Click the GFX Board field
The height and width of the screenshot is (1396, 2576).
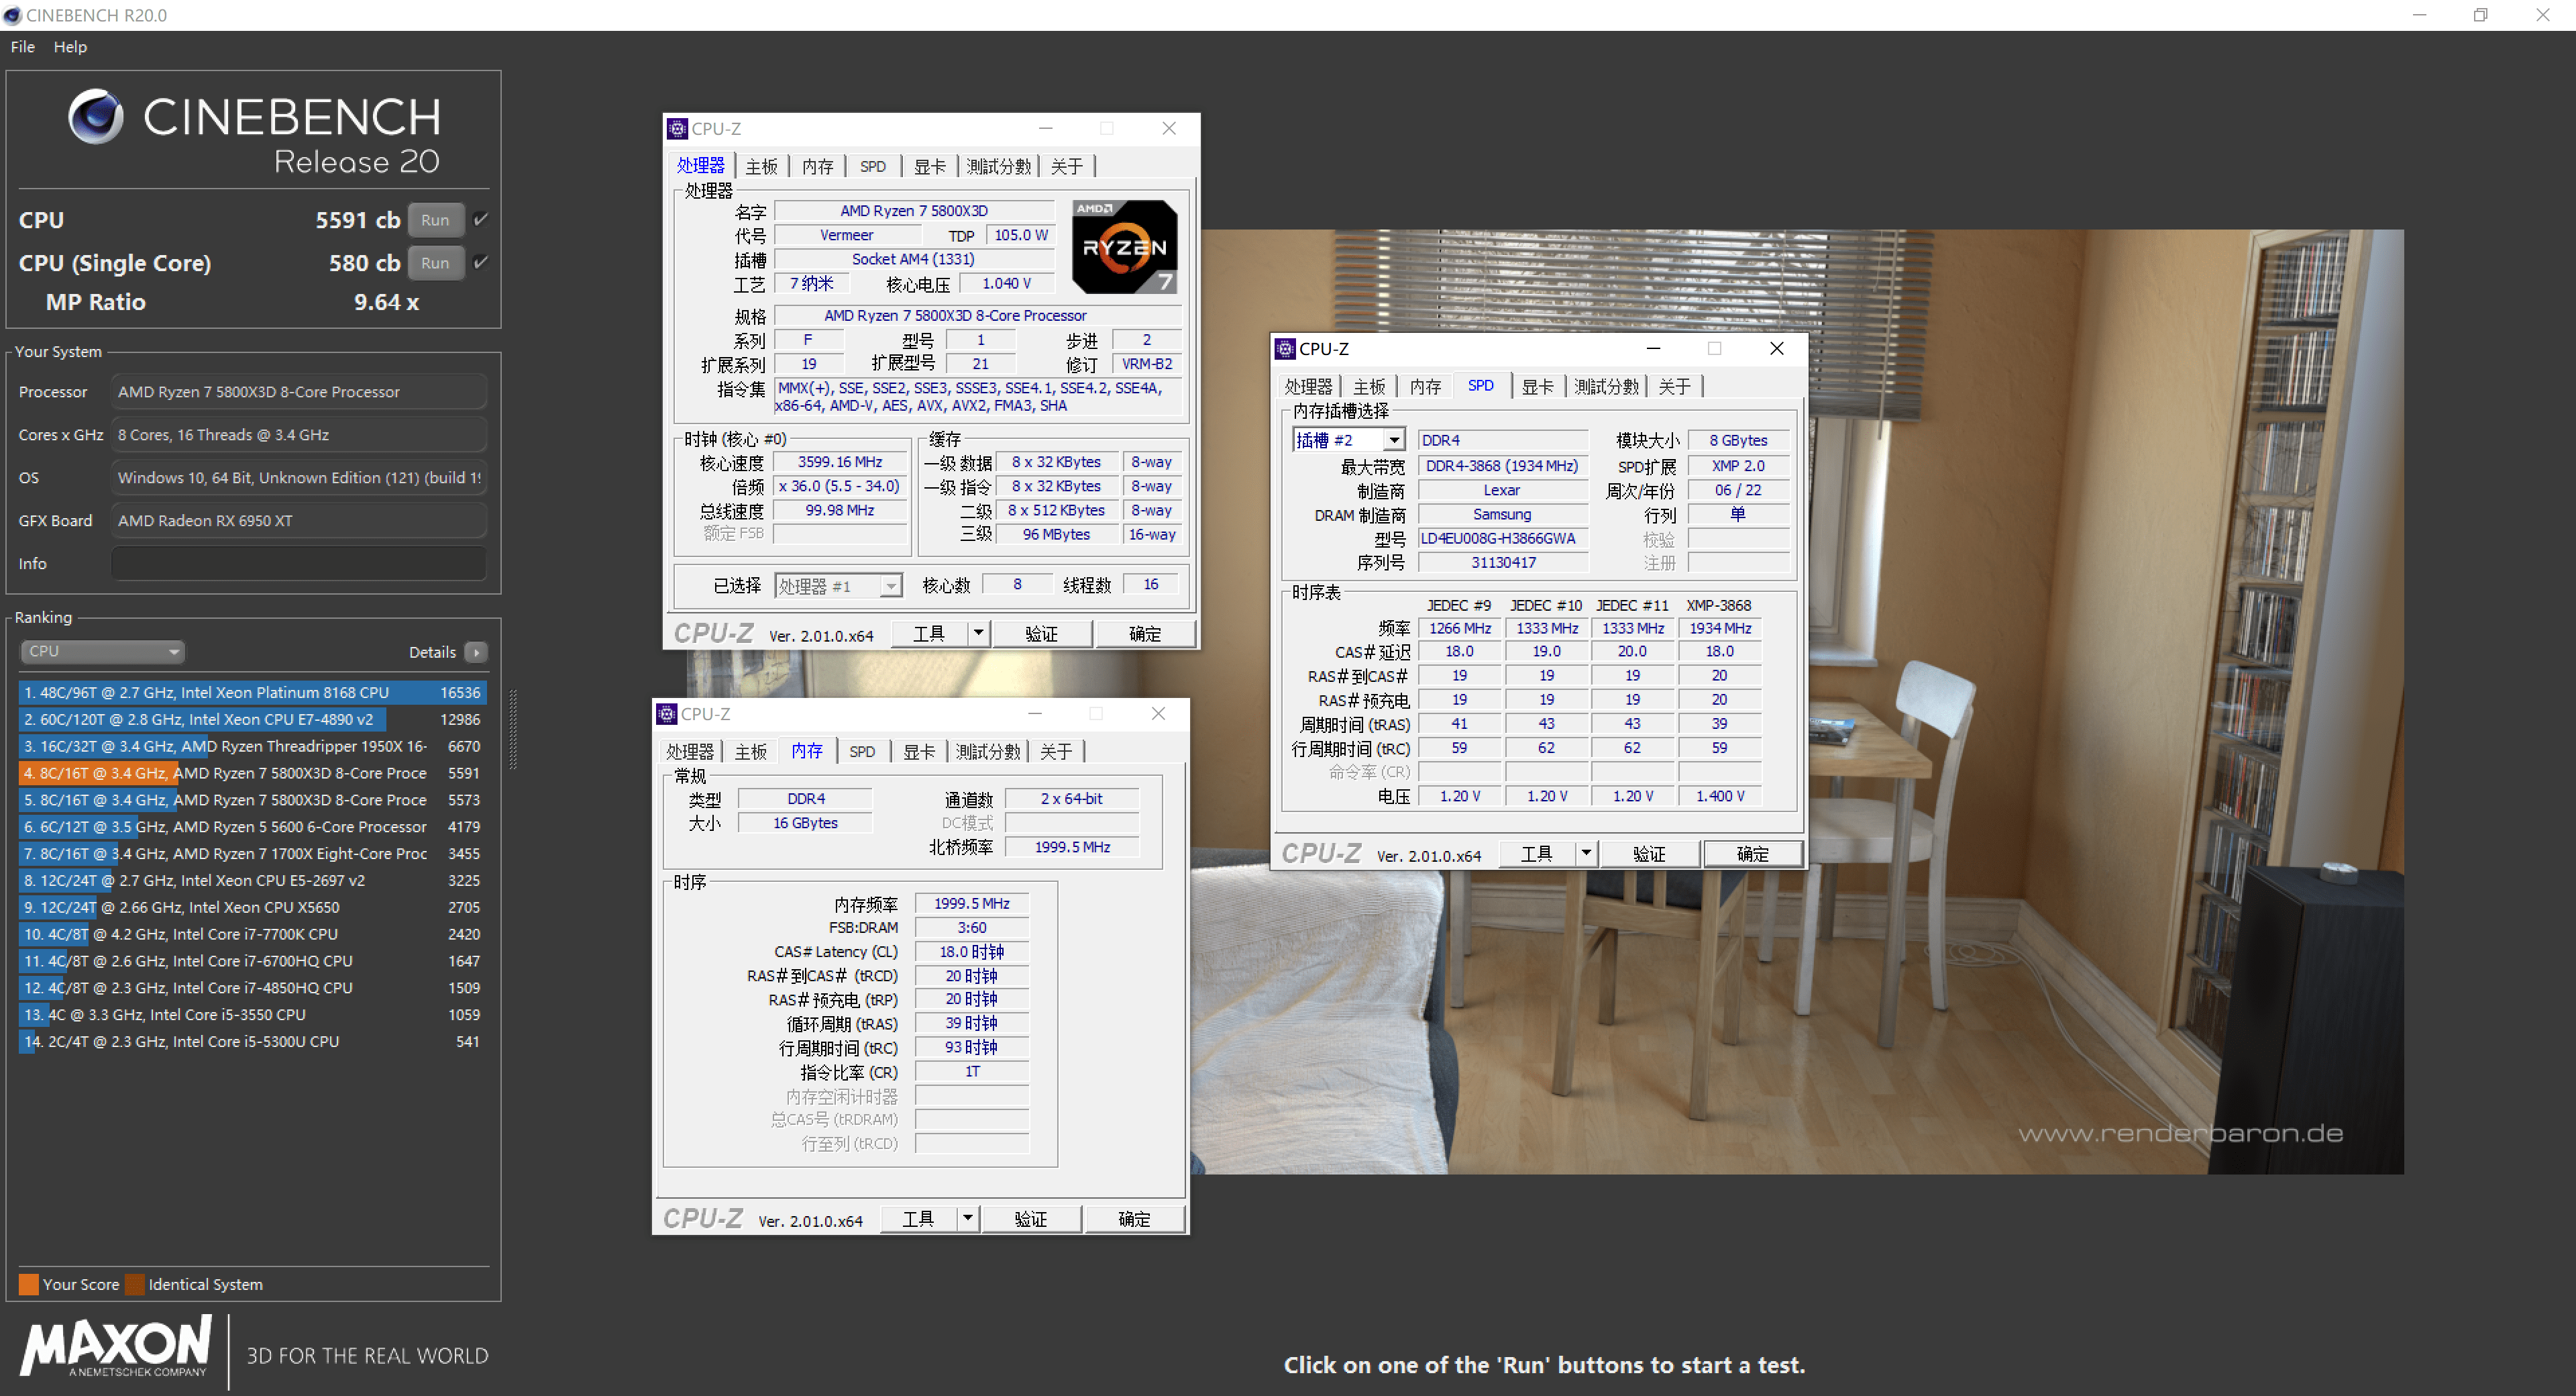pyautogui.click(x=299, y=520)
